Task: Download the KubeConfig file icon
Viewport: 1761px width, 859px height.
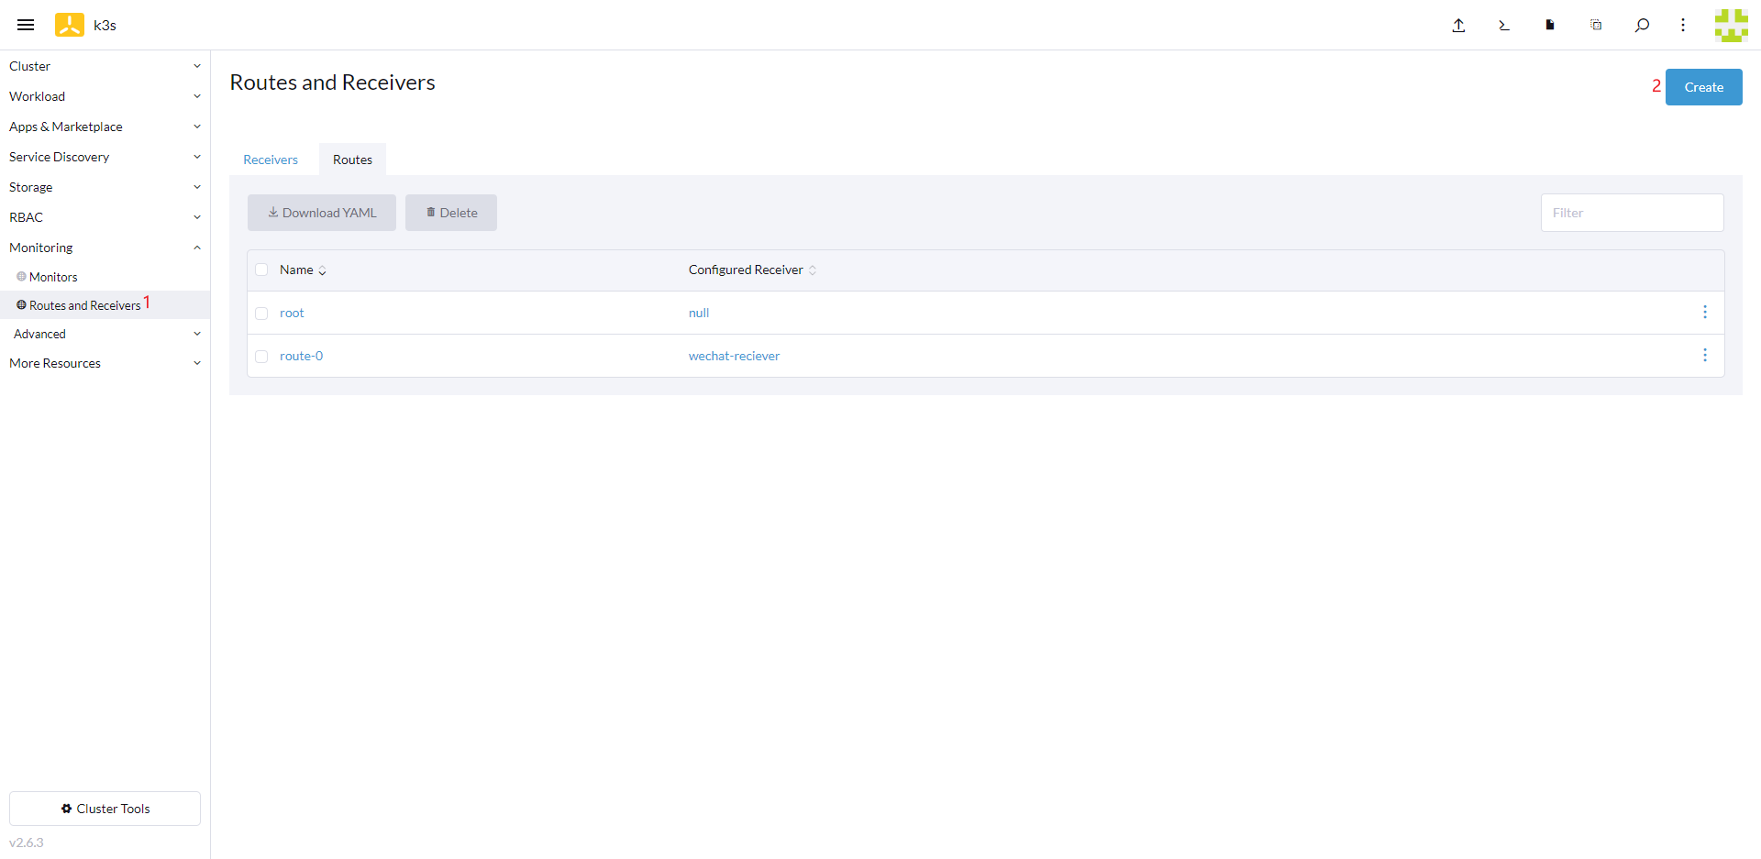Action: coord(1550,25)
